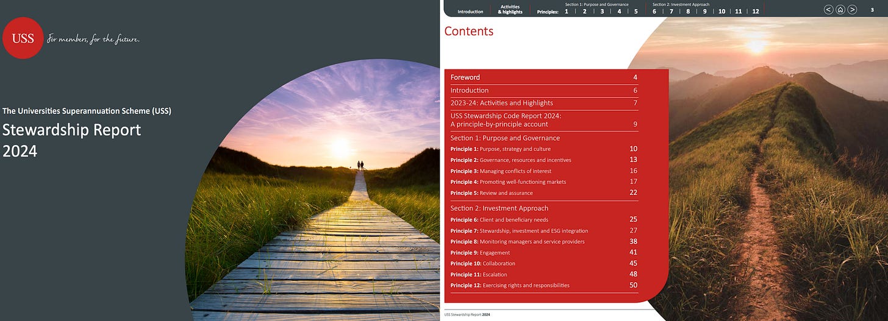Viewport: 888px width, 321px height.
Task: Open Principle 12: Exercising rights and responsibilities
Action: (544, 285)
